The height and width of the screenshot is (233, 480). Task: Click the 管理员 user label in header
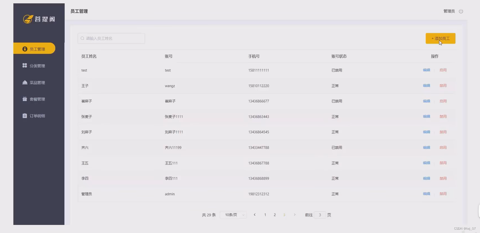pos(449,11)
